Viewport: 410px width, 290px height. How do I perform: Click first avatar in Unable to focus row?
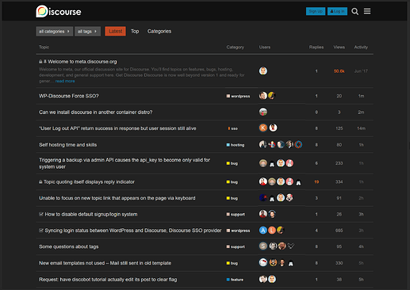point(263,198)
